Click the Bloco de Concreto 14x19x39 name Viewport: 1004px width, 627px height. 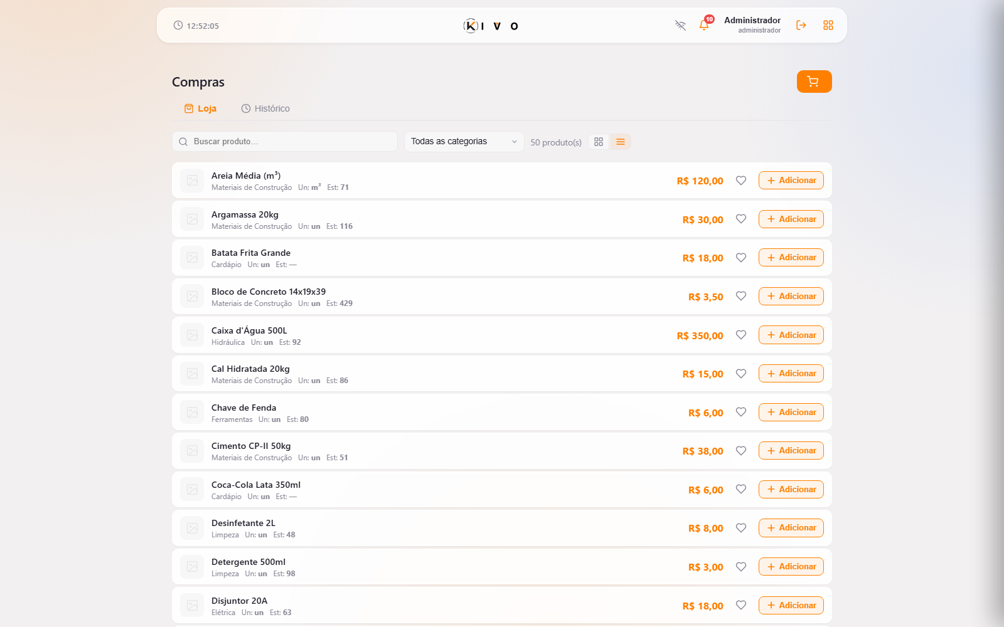click(x=269, y=292)
